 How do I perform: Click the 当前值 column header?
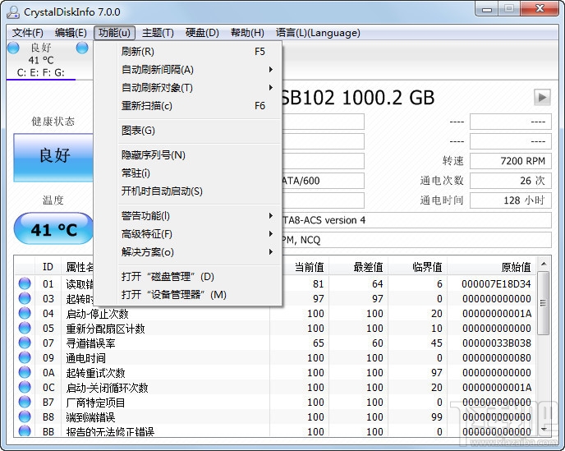tap(300, 267)
